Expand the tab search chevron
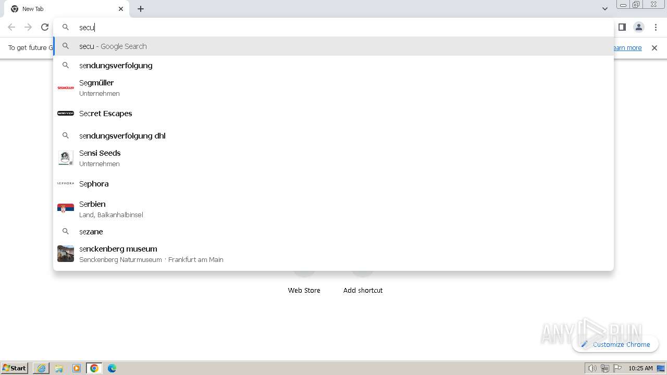 pyautogui.click(x=604, y=9)
